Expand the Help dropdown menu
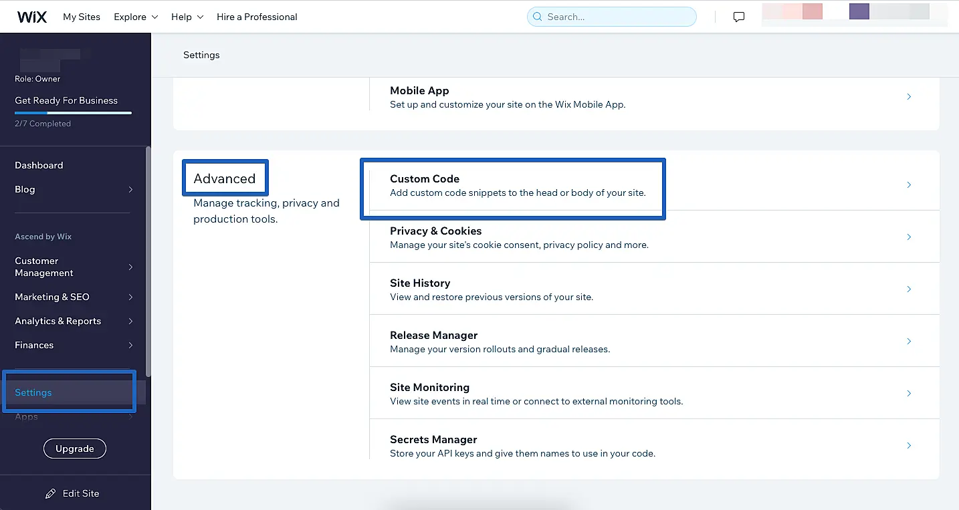The width and height of the screenshot is (959, 510). pyautogui.click(x=187, y=17)
